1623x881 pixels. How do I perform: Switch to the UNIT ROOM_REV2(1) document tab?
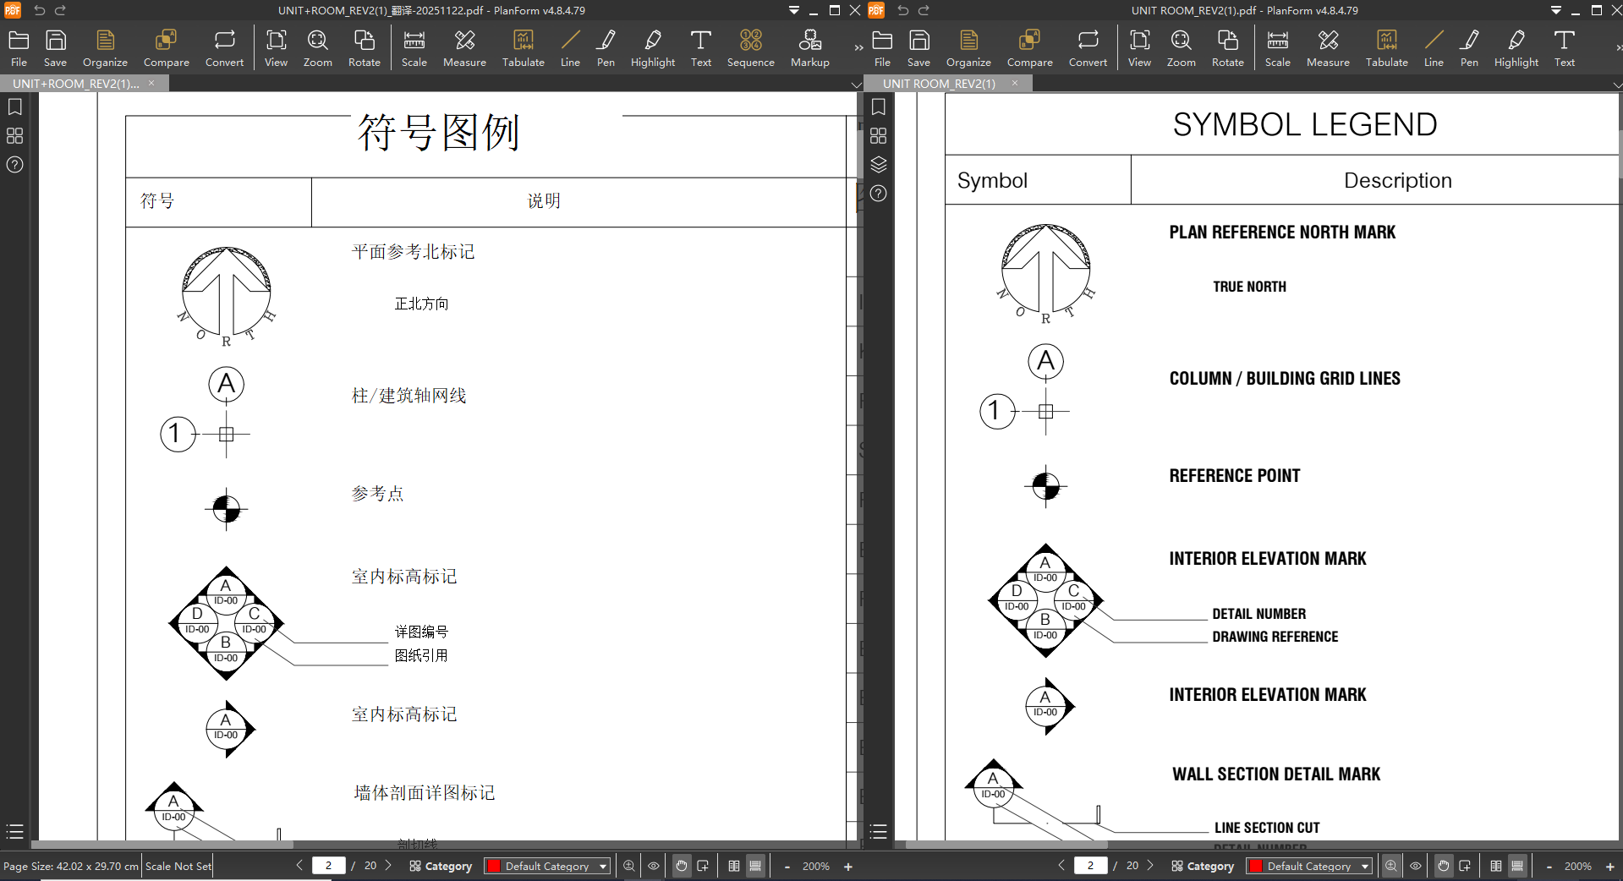pyautogui.click(x=939, y=84)
